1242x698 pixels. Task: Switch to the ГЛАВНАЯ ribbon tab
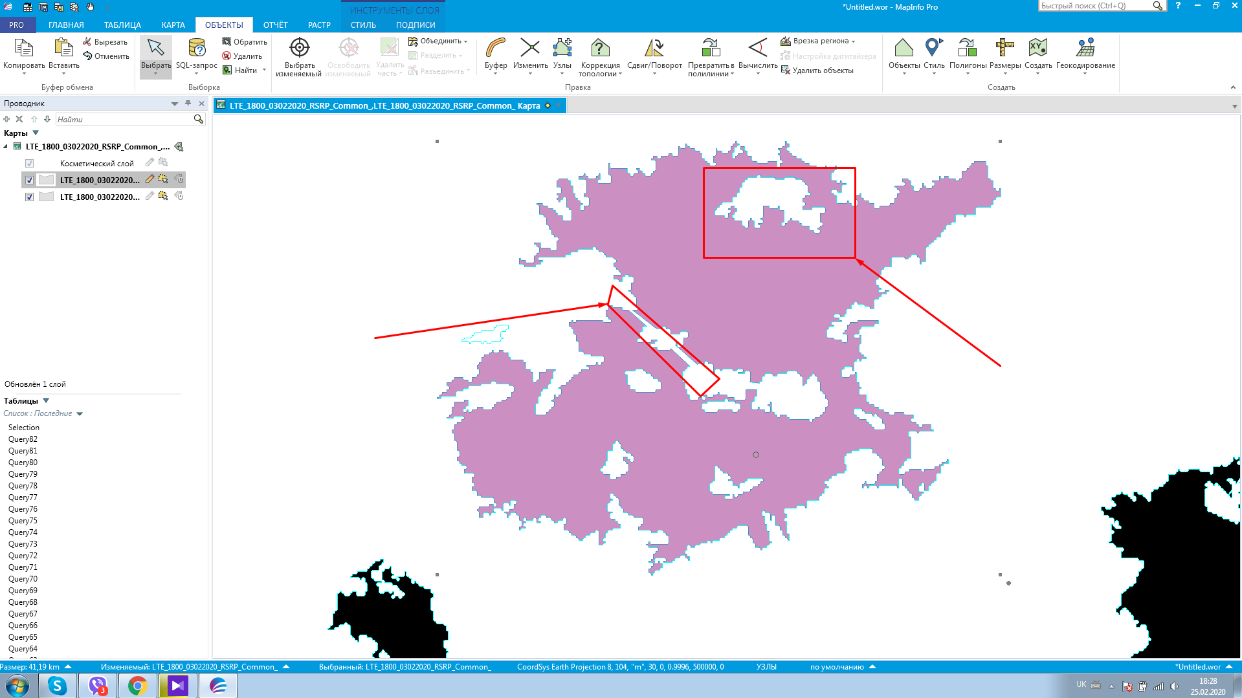[x=66, y=25]
